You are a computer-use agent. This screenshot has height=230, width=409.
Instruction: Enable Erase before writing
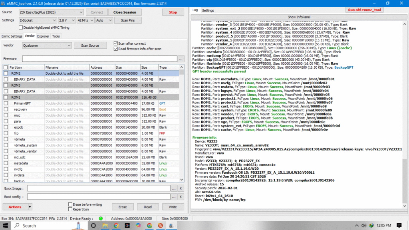pos(70,204)
